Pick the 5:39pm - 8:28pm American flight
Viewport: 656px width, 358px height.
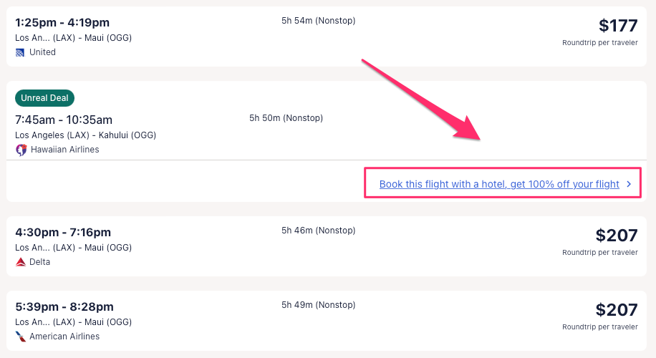pyautogui.click(x=64, y=306)
